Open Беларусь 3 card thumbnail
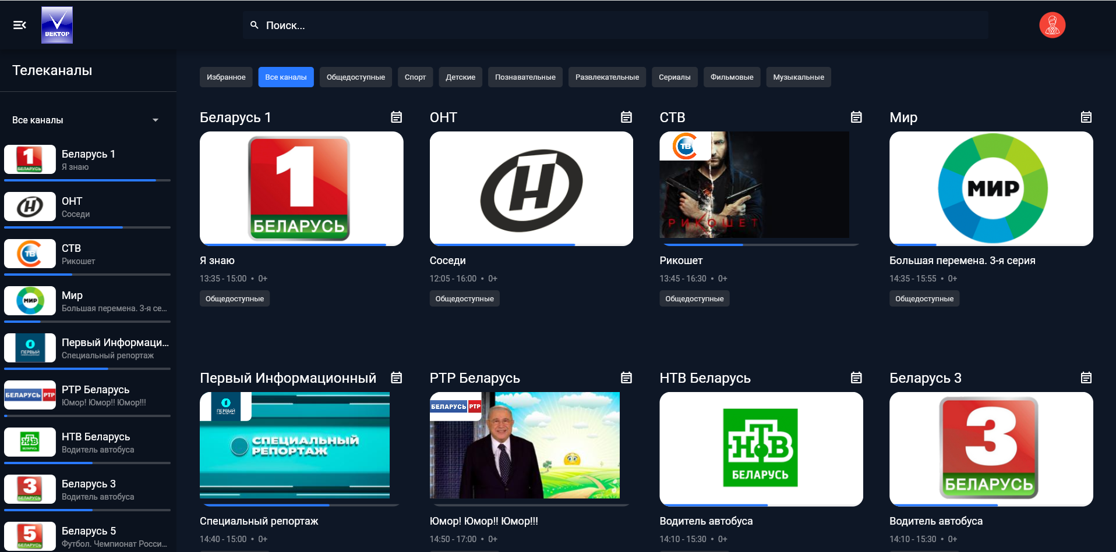The image size is (1116, 552). tap(991, 449)
